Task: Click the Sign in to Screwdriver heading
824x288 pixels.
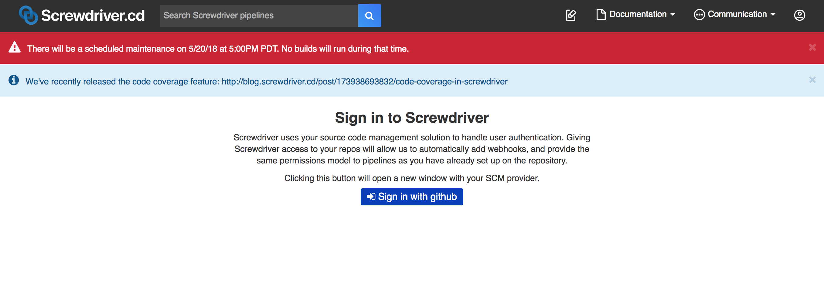Action: pos(412,118)
